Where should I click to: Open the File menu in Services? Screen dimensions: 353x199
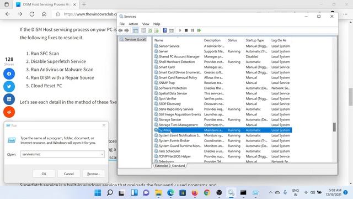pos(122,24)
